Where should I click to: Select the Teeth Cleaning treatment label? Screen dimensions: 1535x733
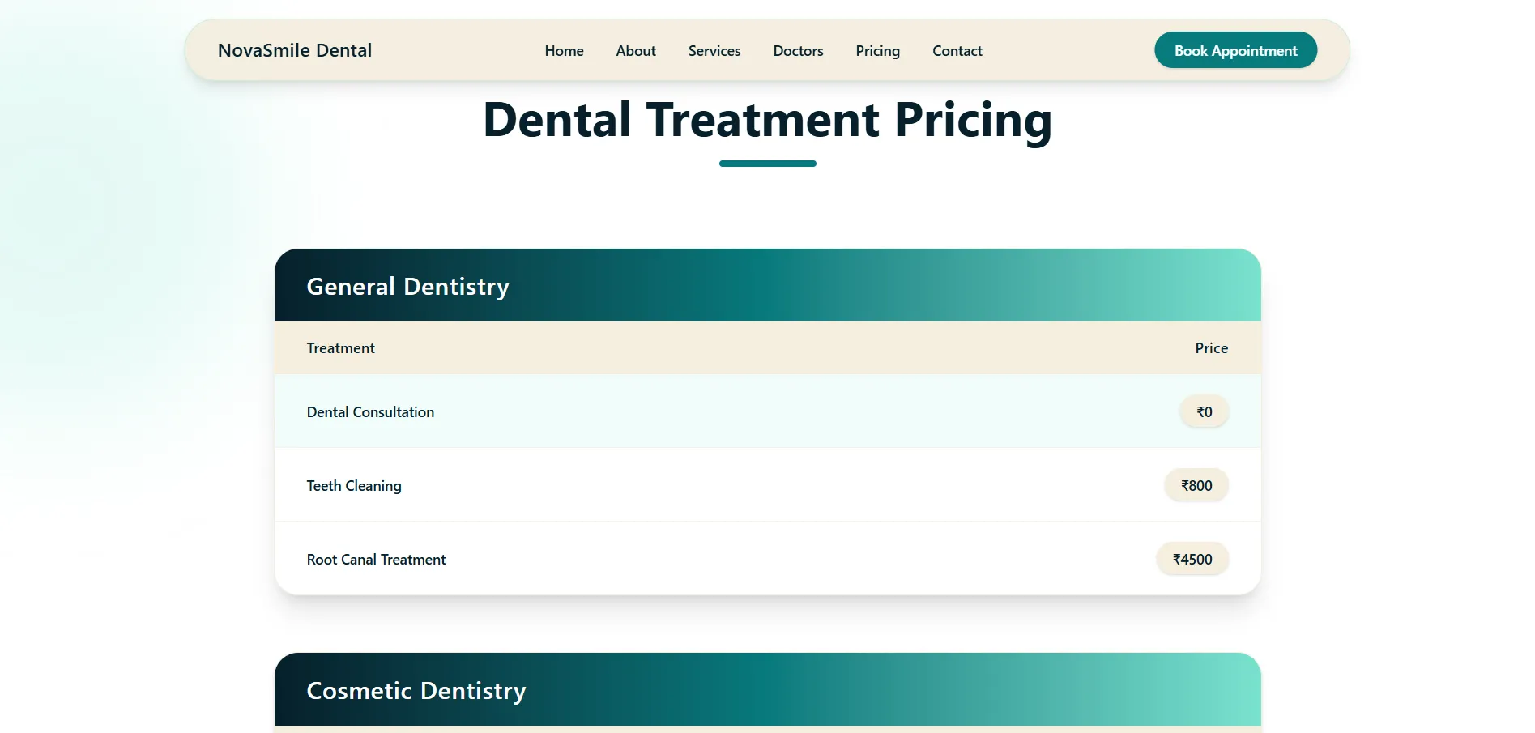[354, 486]
